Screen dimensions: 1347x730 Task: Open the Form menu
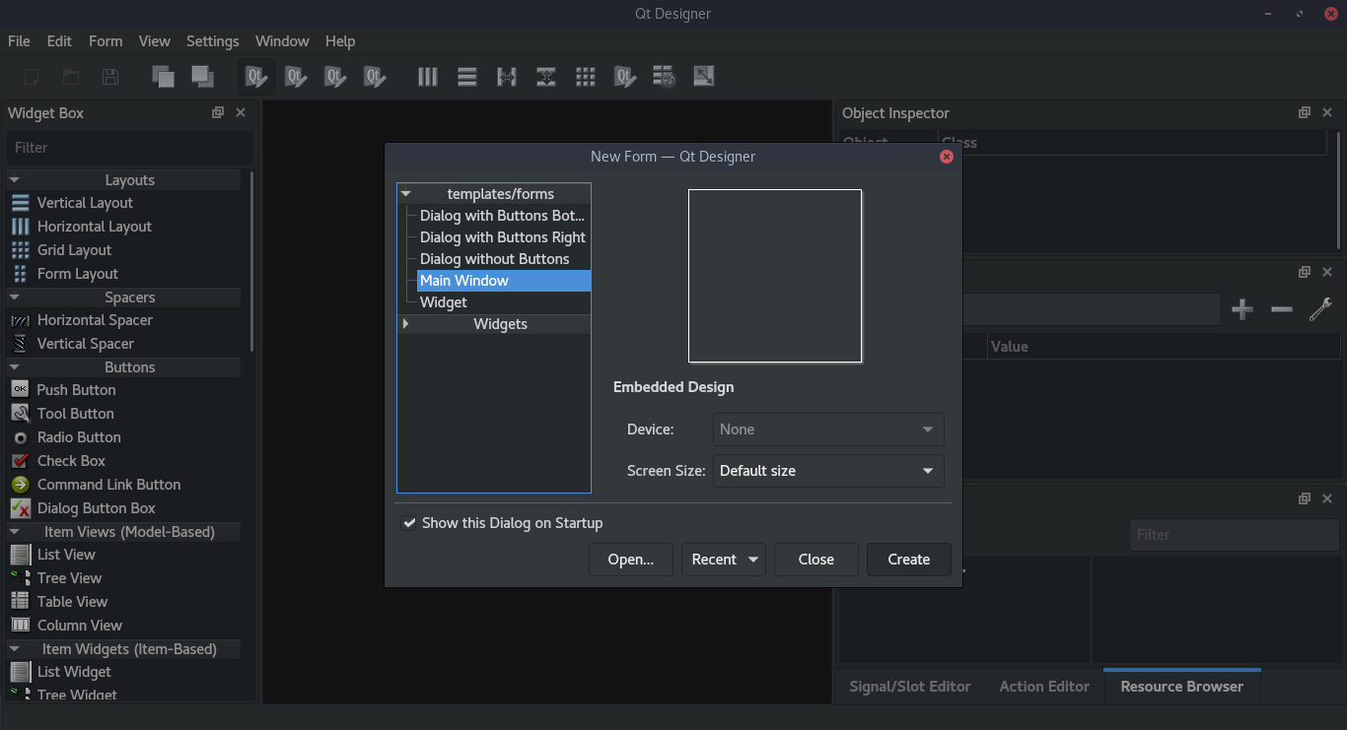(x=106, y=41)
